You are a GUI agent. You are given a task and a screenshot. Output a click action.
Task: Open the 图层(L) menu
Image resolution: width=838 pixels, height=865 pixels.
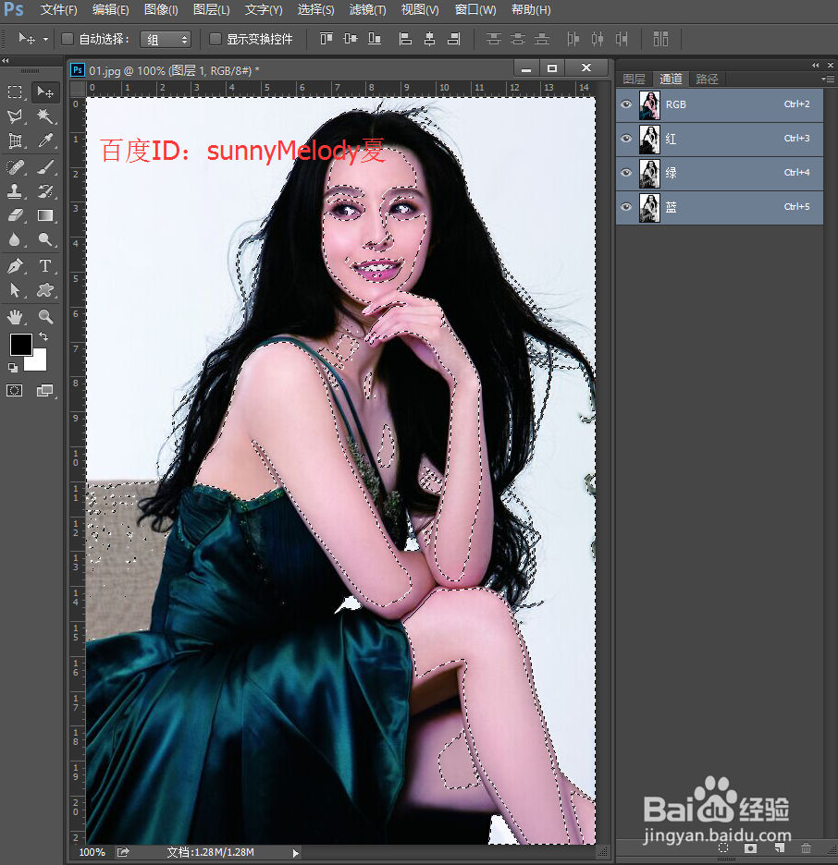(212, 10)
